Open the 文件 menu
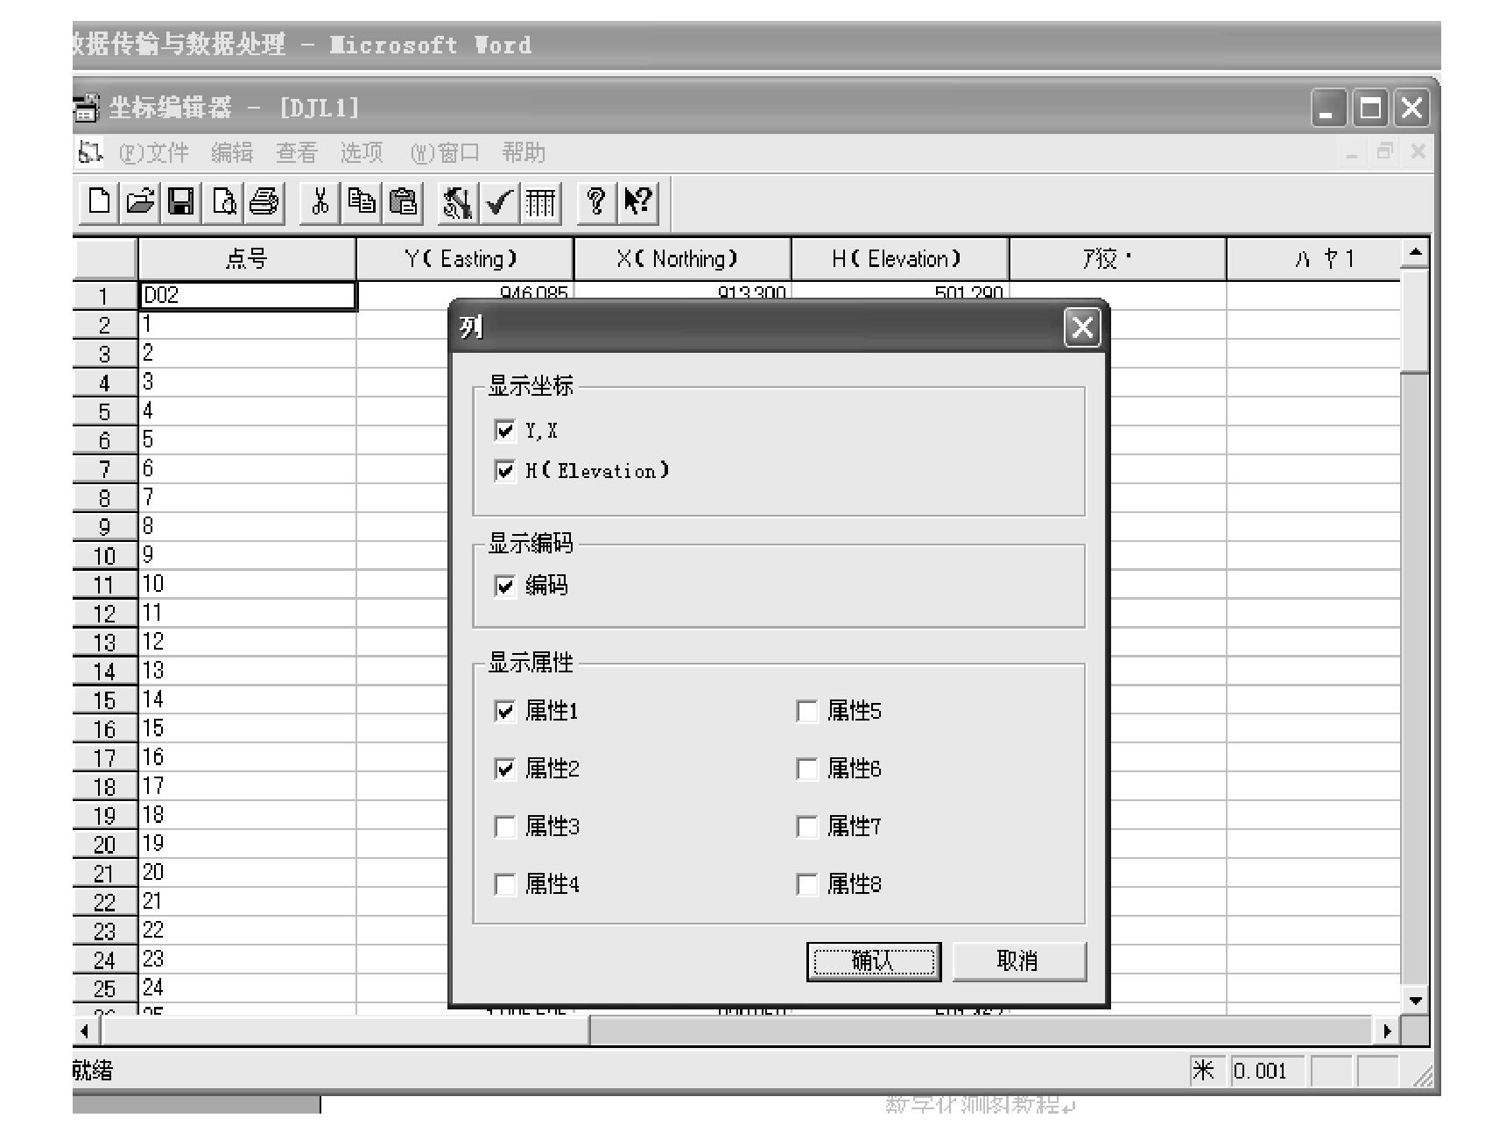The height and width of the screenshot is (1132, 1506). [x=154, y=153]
